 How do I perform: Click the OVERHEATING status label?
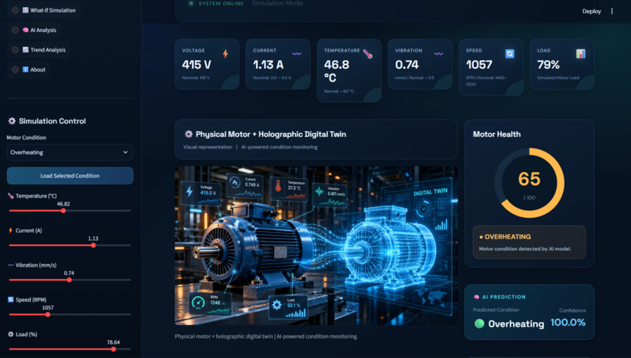click(507, 237)
